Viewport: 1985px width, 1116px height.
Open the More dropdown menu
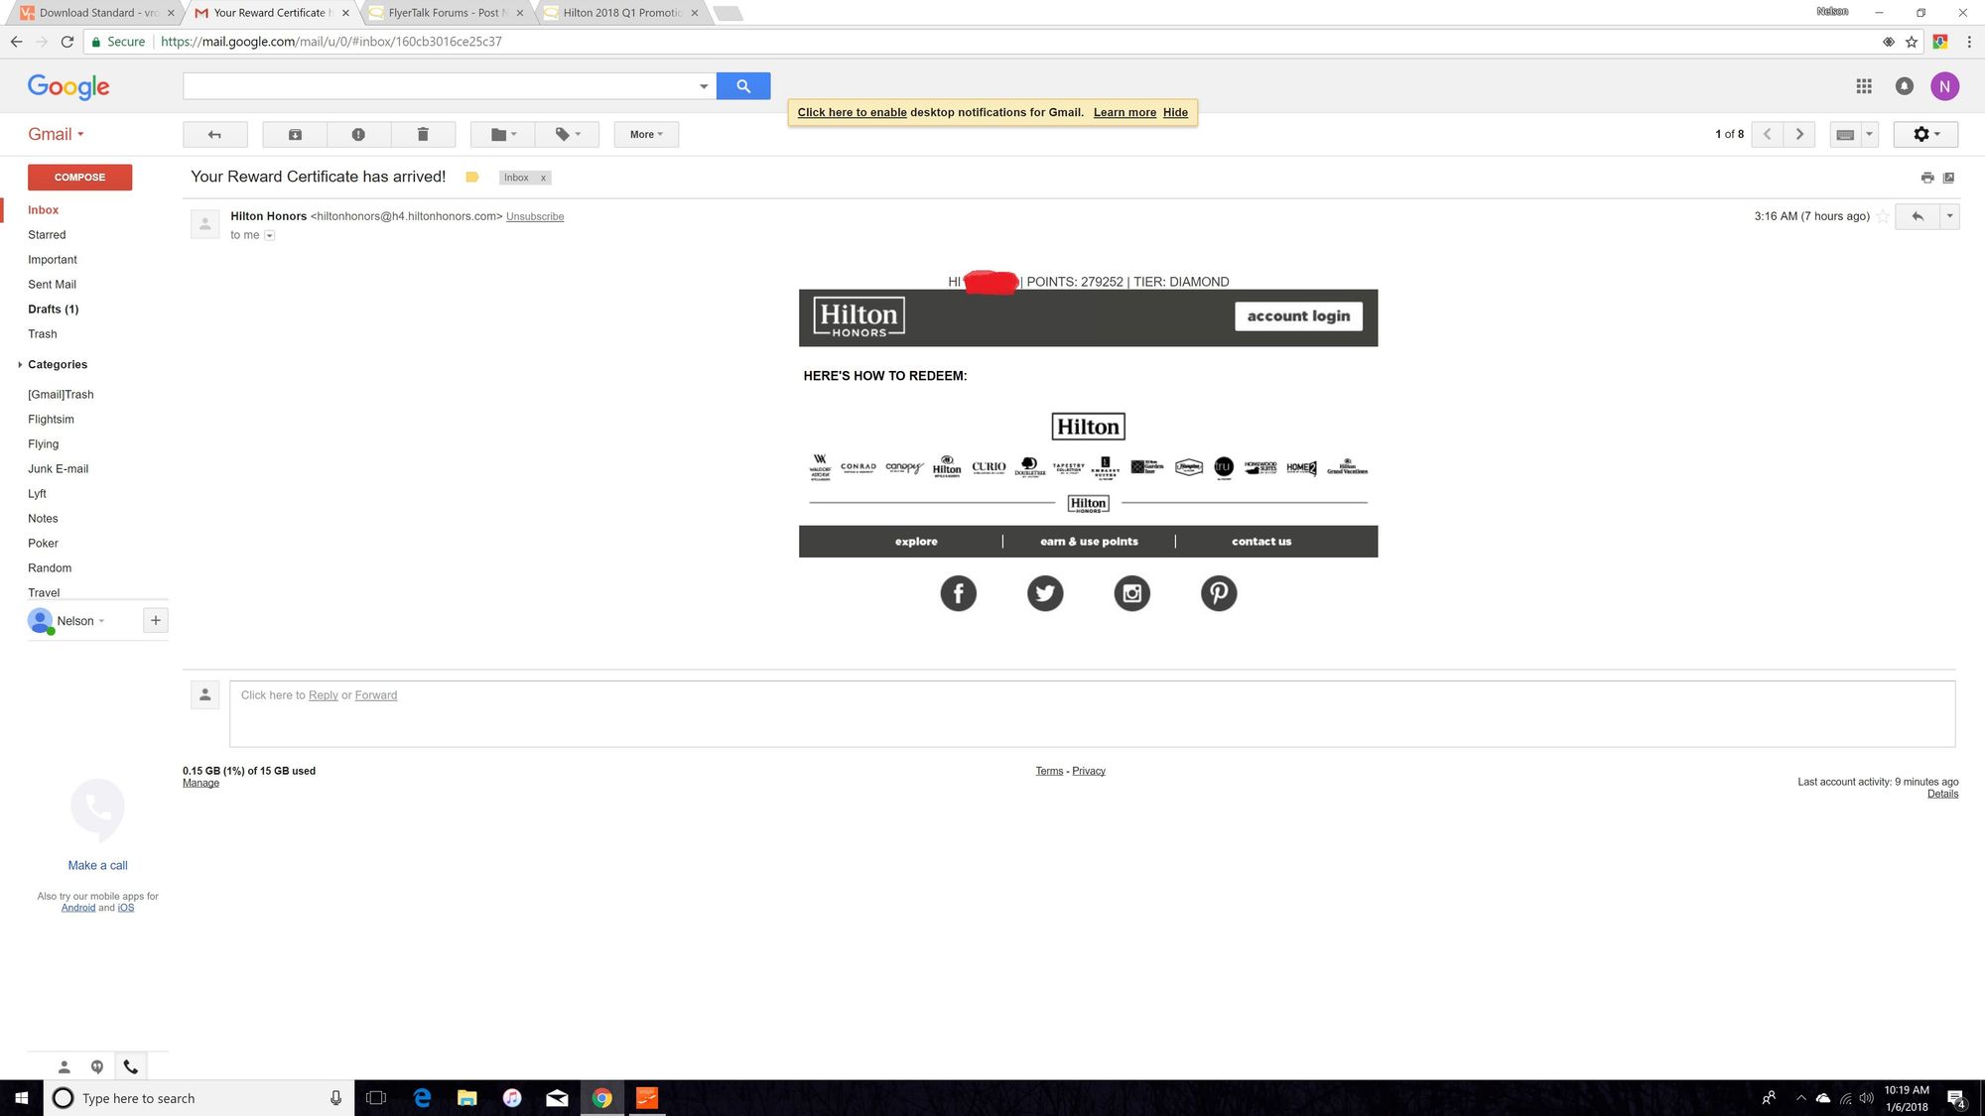click(x=646, y=135)
